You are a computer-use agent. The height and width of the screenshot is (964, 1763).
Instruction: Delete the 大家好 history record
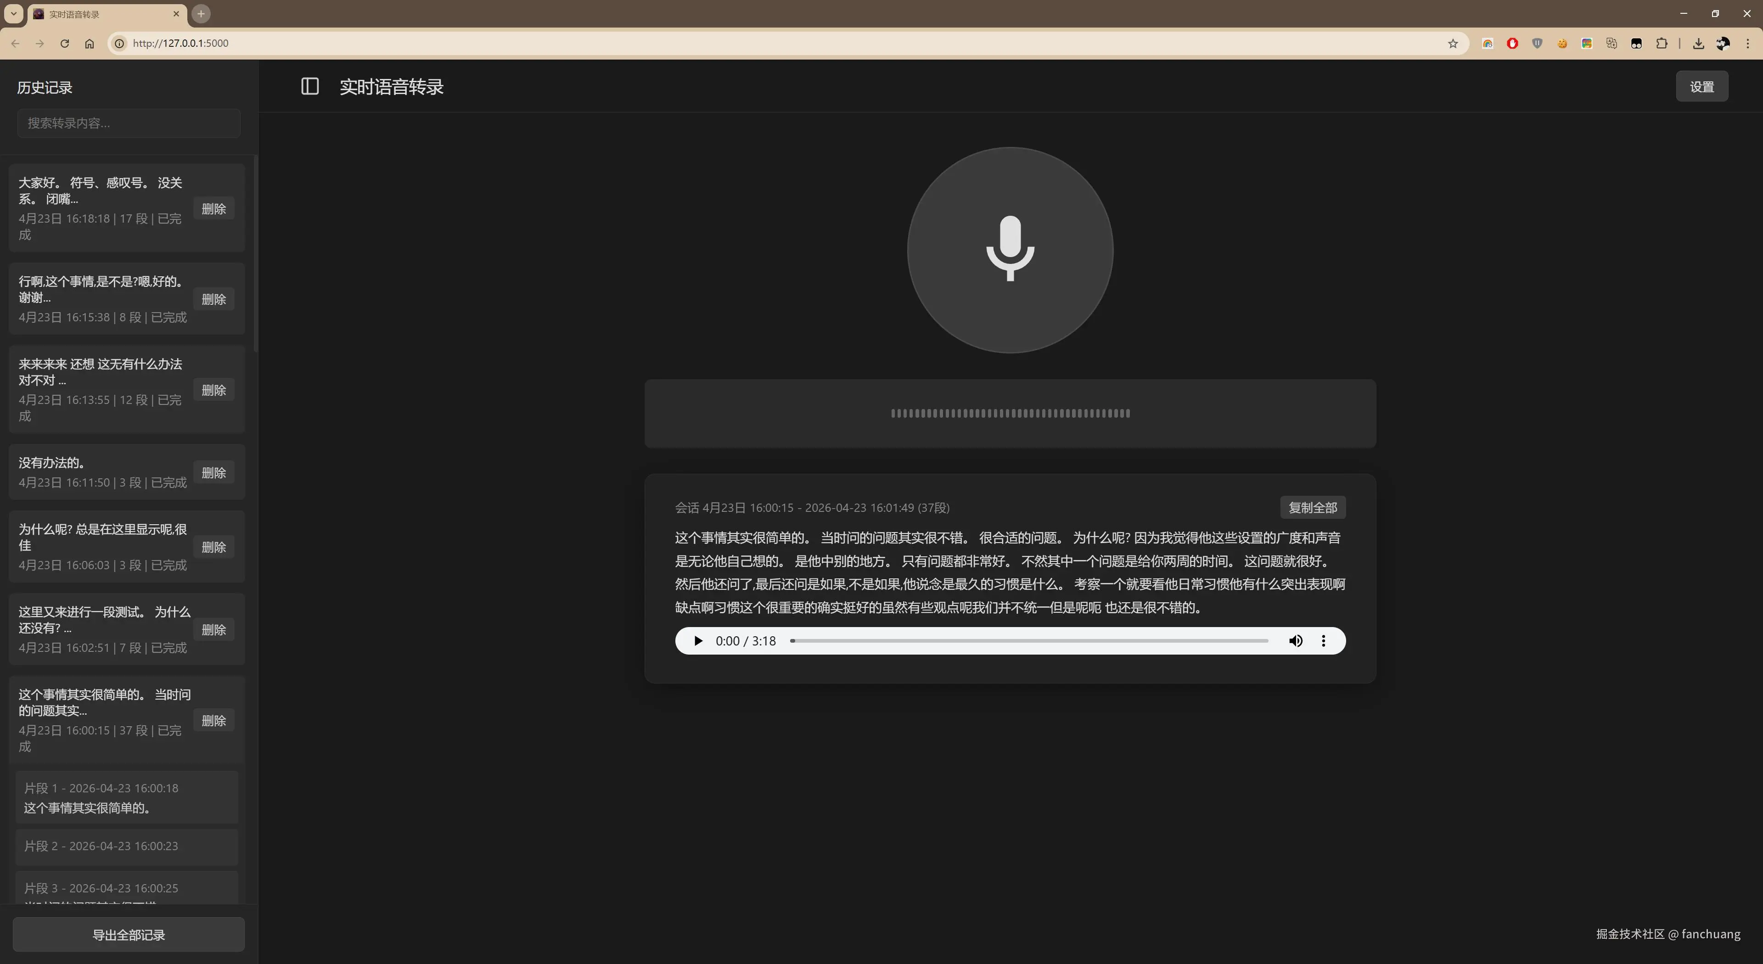pos(213,209)
